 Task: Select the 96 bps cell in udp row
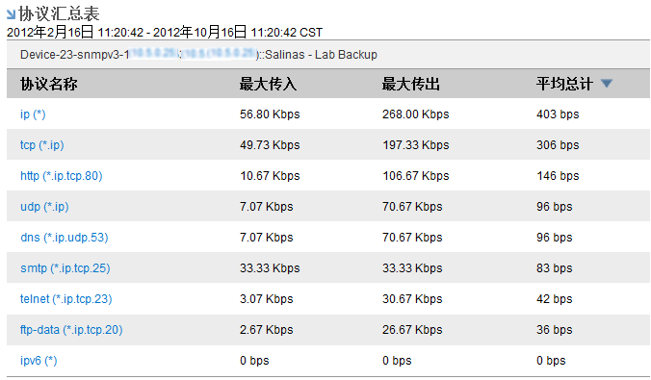click(x=555, y=207)
